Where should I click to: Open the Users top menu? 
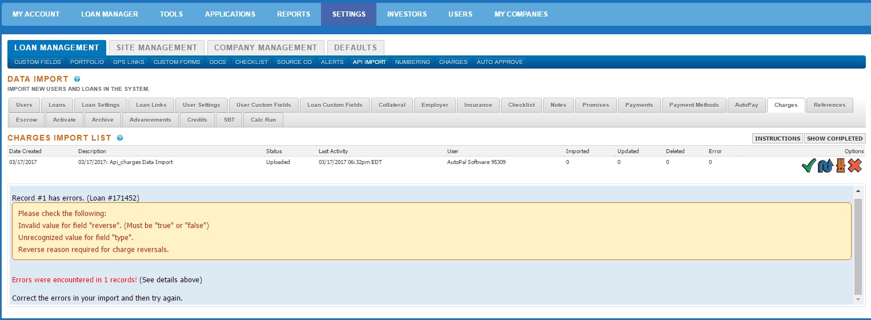[x=460, y=14]
